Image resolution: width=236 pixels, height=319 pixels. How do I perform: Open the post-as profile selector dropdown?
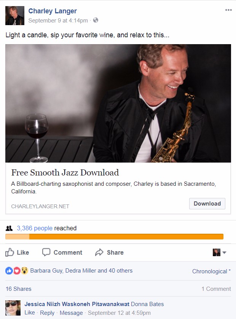[219, 252]
